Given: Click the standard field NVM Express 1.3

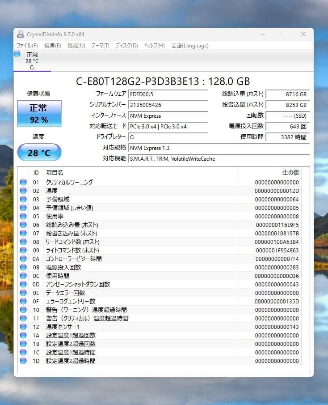Looking at the screenshot, I should click(219, 148).
